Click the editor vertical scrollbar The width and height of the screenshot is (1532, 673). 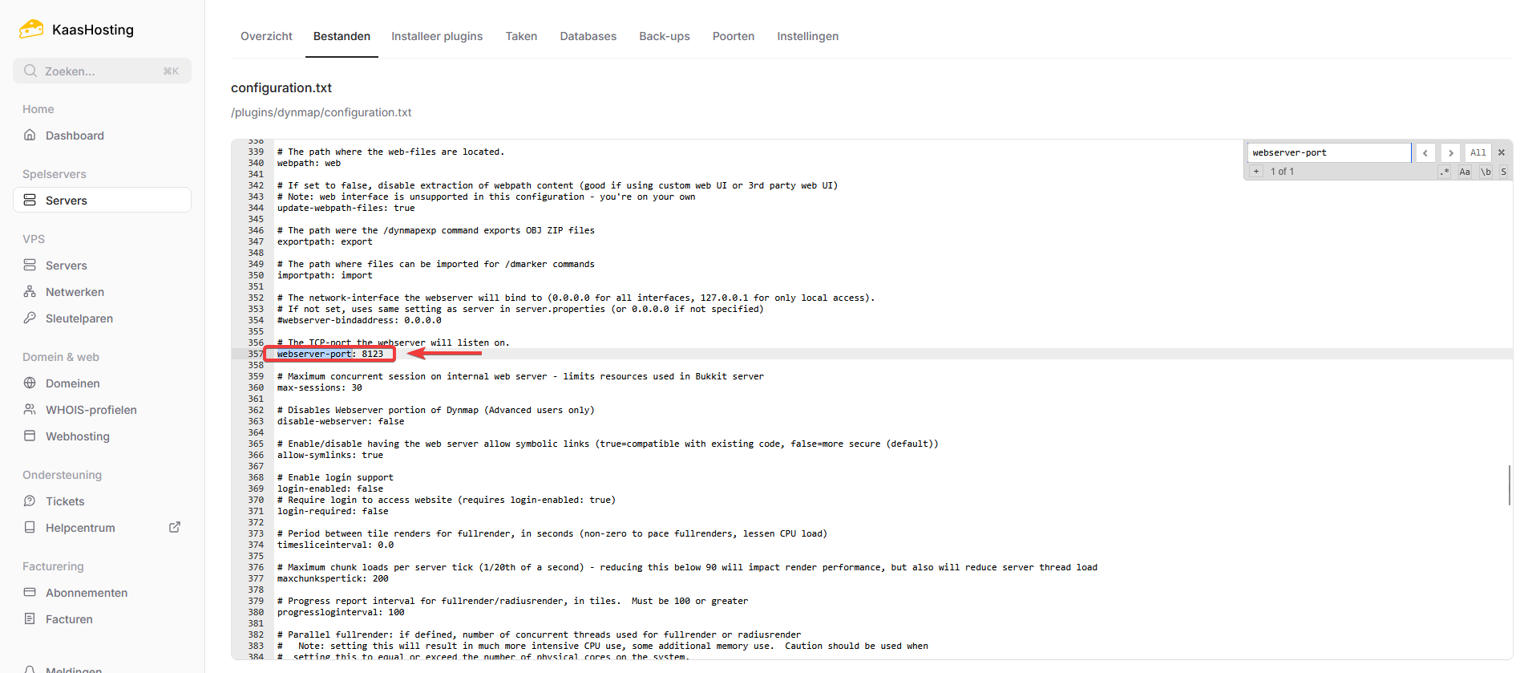point(1509,484)
